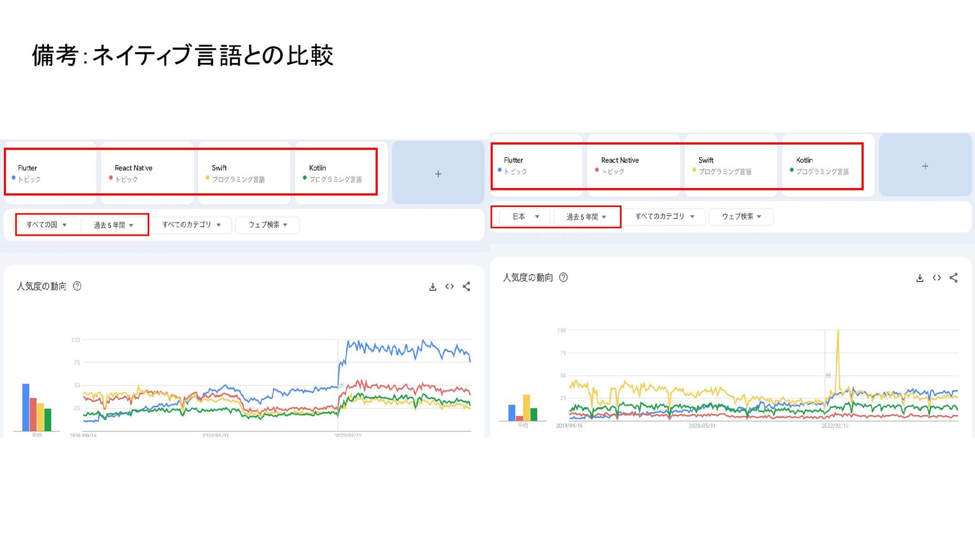975x548 pixels.
Task: Share the left popularity chart
Action: pos(466,287)
